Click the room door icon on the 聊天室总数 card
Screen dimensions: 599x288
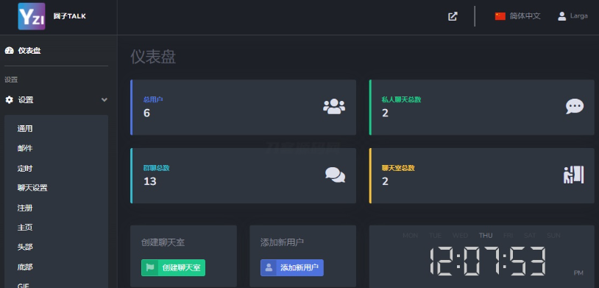coord(573,175)
